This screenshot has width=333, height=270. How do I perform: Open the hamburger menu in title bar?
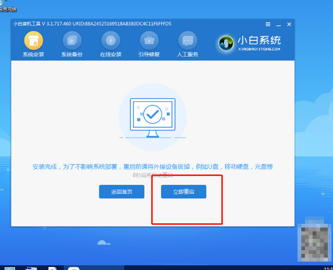point(268,24)
